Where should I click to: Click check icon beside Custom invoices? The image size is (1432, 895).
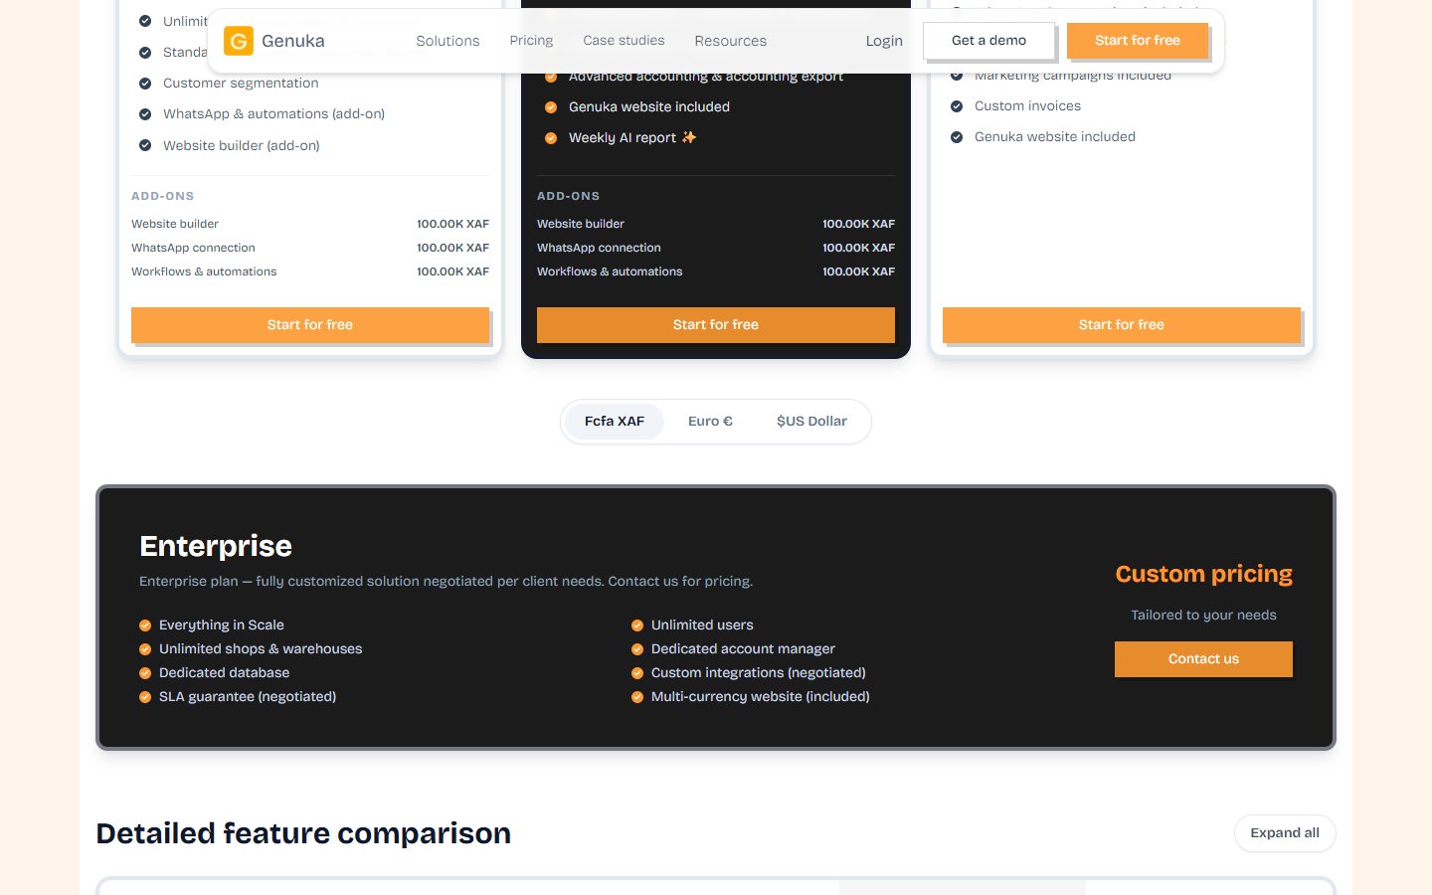pos(957,106)
